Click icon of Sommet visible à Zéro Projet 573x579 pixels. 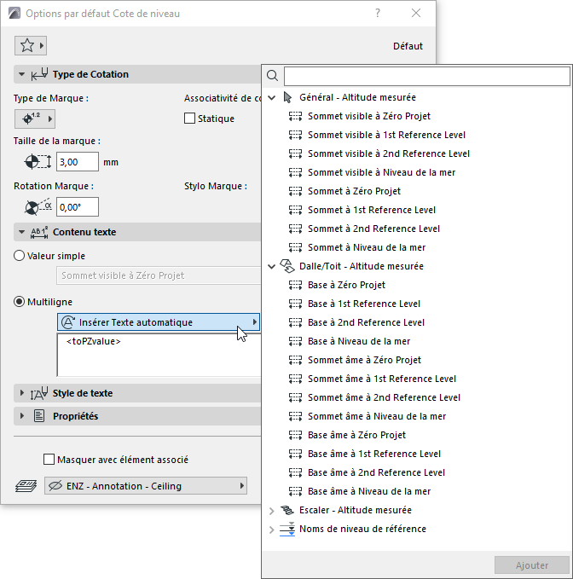click(x=295, y=116)
